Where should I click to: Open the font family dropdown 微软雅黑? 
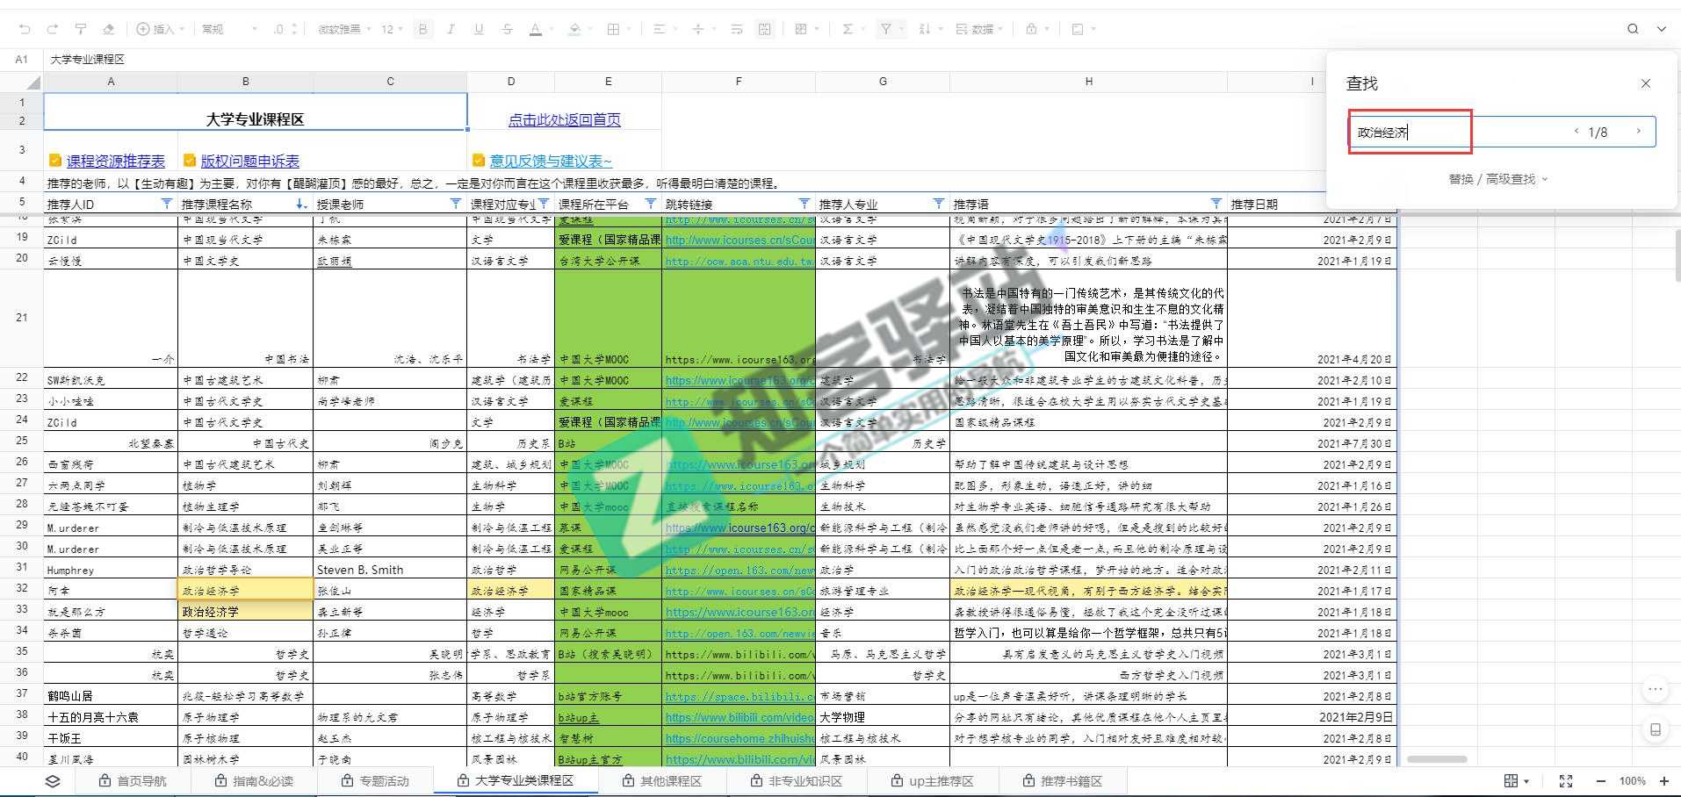click(x=343, y=29)
